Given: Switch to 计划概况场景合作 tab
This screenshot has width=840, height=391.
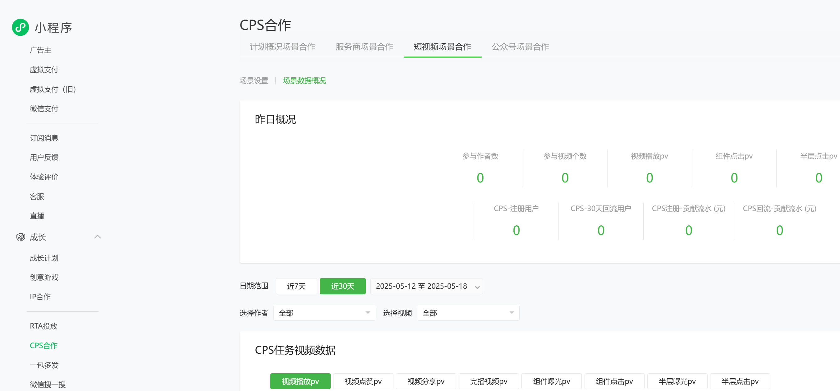Looking at the screenshot, I should pos(282,47).
